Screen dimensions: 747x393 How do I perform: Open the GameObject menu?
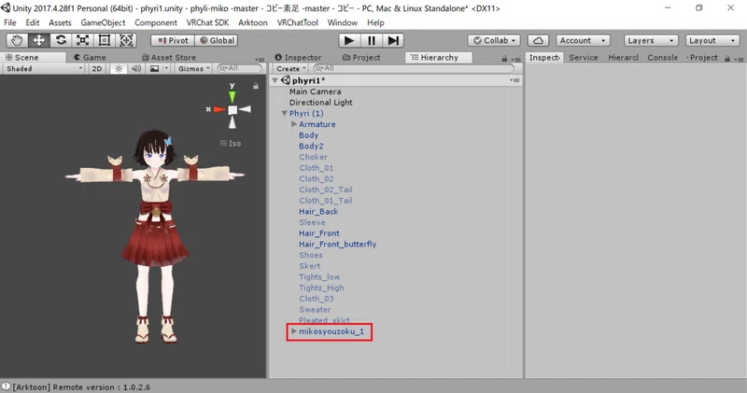pyautogui.click(x=103, y=22)
